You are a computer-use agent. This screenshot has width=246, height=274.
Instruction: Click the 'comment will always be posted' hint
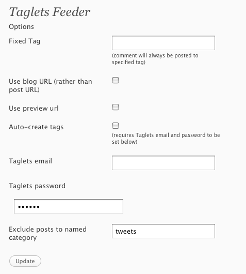click(155, 59)
